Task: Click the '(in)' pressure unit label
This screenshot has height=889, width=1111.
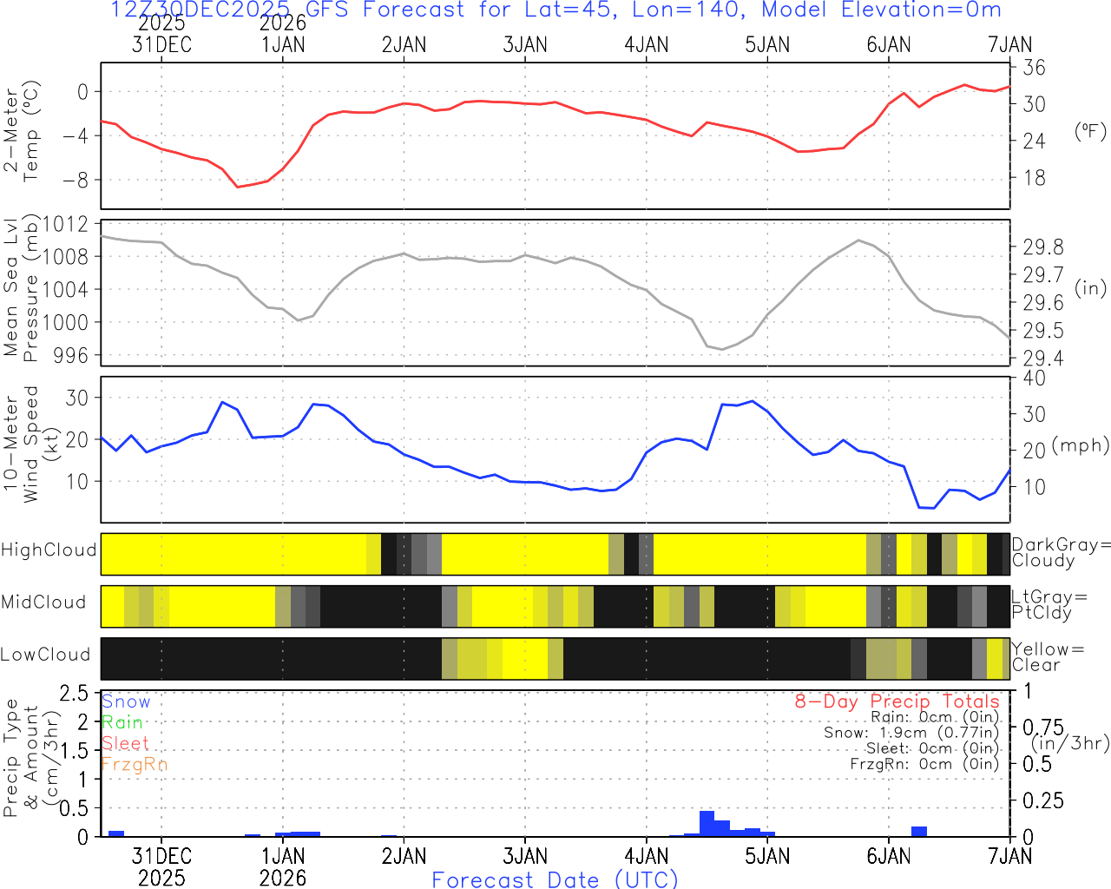Action: point(1091,287)
